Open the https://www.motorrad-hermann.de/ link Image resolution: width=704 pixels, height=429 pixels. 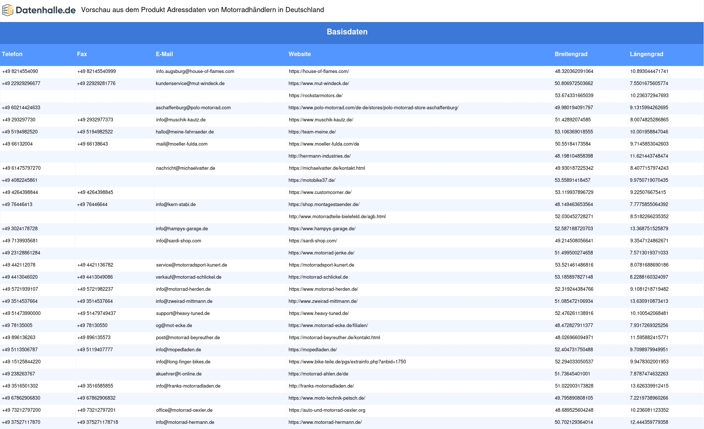(325, 422)
